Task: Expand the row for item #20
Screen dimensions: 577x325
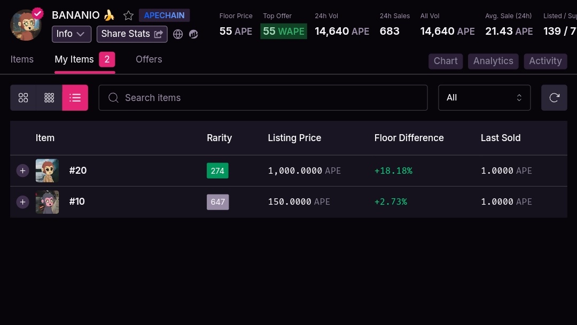Action: 22,171
